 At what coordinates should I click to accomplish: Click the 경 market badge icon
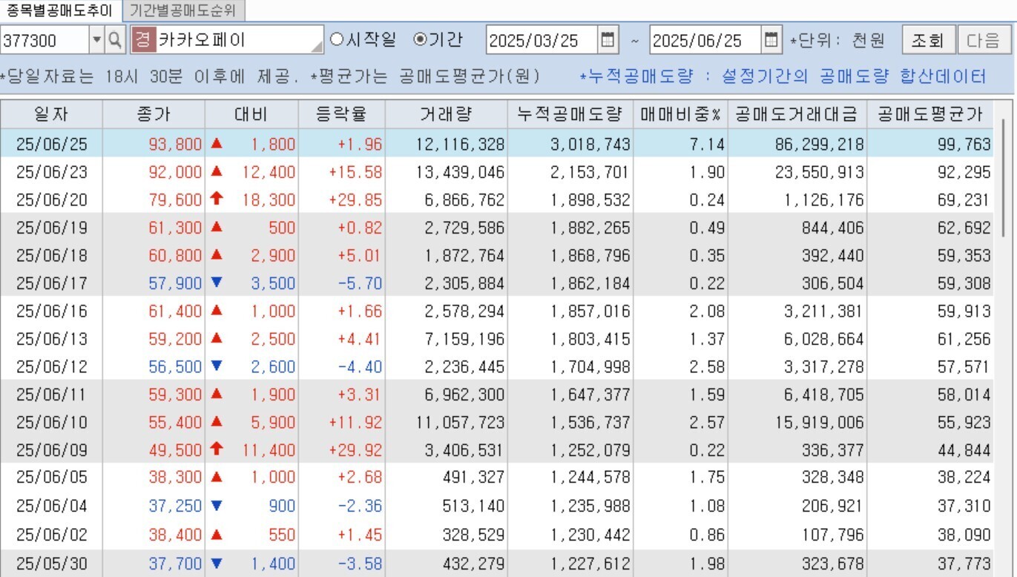[x=143, y=40]
